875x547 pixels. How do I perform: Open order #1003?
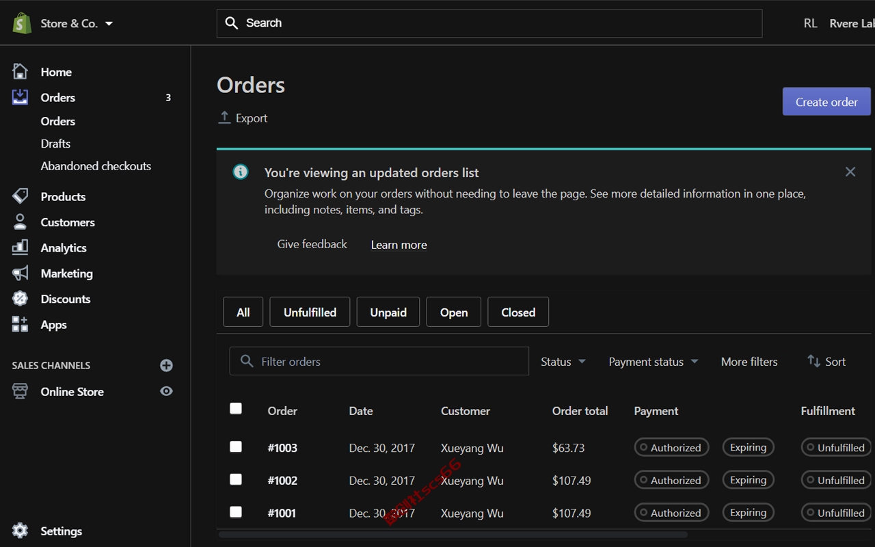click(282, 448)
